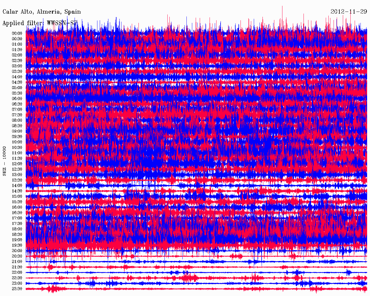Image resolution: width=370 pixels, height=296 pixels.
Task: Click the 'Applied filter: WWSSN-SP' label
Action: (40, 23)
